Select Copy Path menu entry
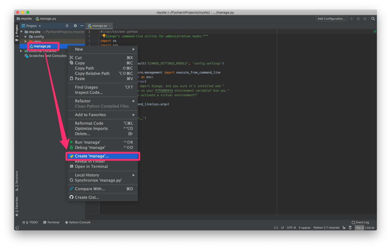This screenshot has width=391, height=249. pyautogui.click(x=103, y=68)
